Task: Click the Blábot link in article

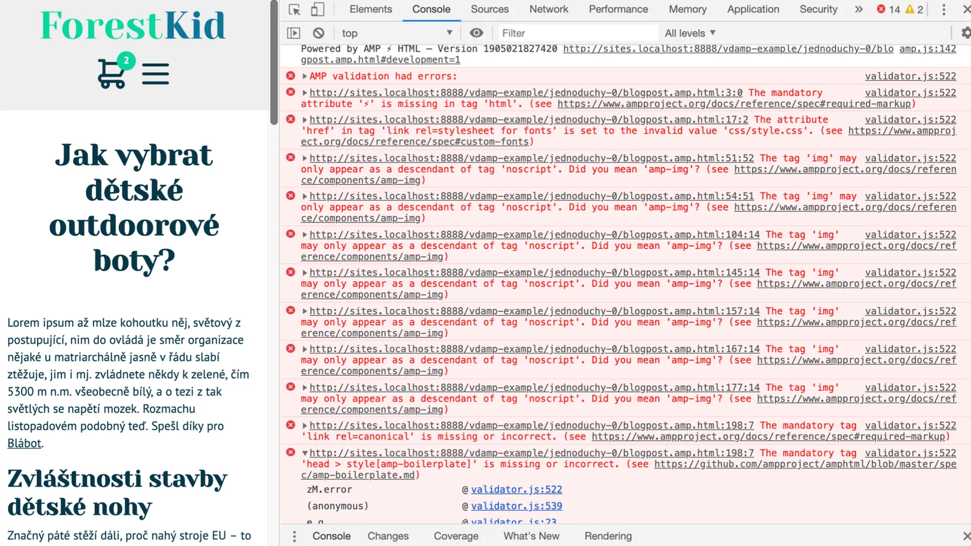Action: point(24,443)
